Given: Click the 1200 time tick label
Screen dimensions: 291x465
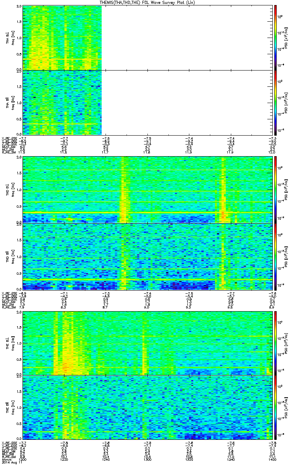Looking at the screenshot, I should (23, 459).
